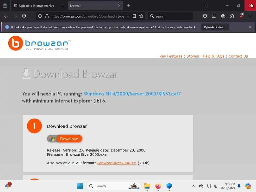Click the file name BrowzarSilver2000.exe text
The width and height of the screenshot is (256, 192).
point(86,154)
